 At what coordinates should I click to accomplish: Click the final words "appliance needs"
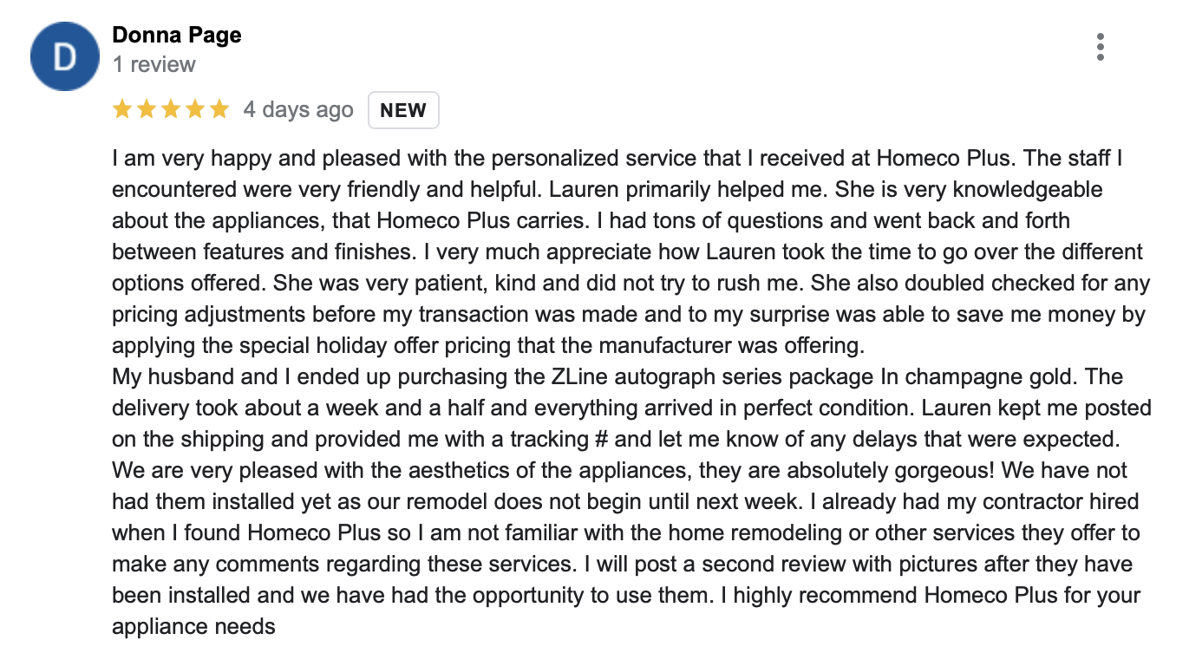coord(193,627)
